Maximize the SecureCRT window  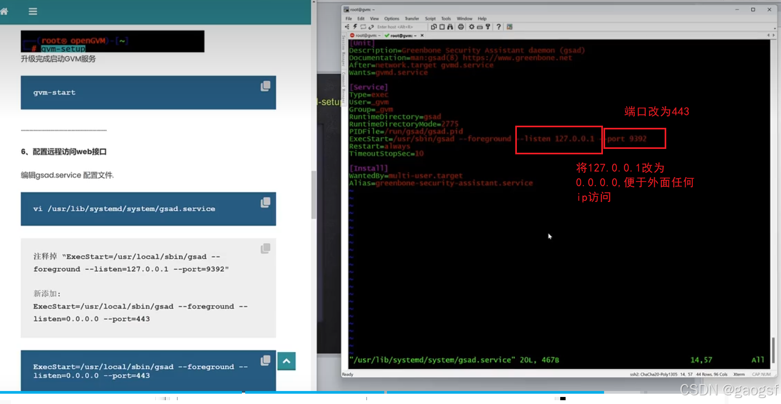pyautogui.click(x=753, y=9)
